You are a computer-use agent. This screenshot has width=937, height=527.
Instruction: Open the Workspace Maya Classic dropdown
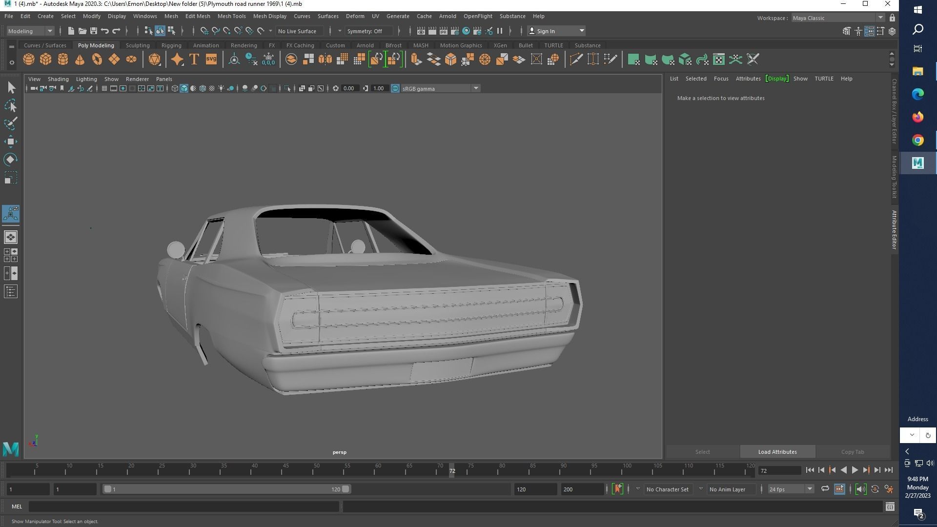click(x=837, y=18)
